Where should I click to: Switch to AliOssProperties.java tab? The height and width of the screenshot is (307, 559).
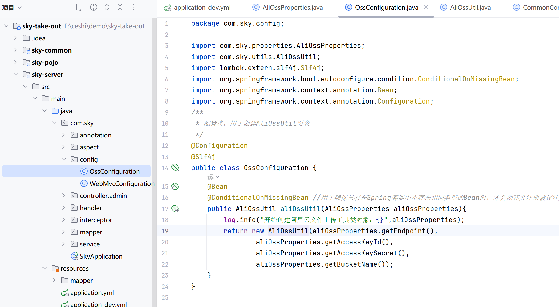[x=288, y=8]
